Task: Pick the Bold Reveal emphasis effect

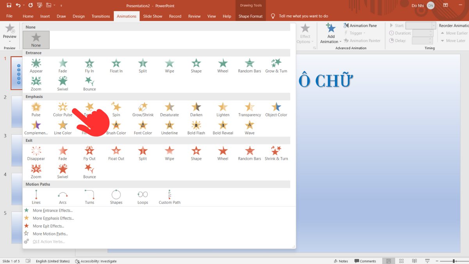Action: coord(223,128)
